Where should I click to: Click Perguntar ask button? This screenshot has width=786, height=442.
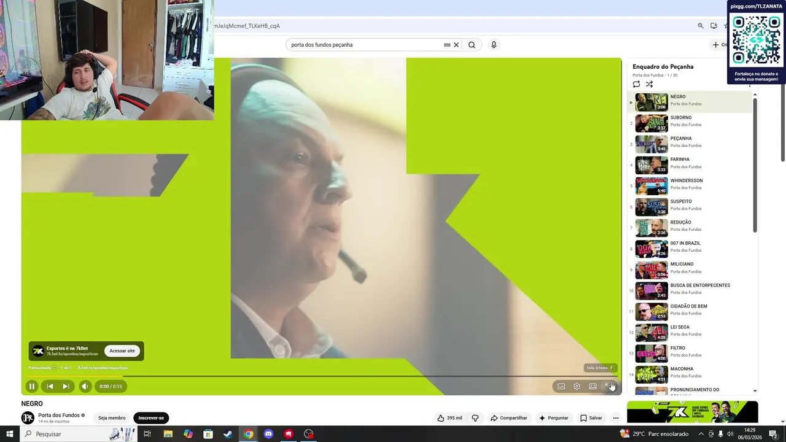[x=553, y=418]
